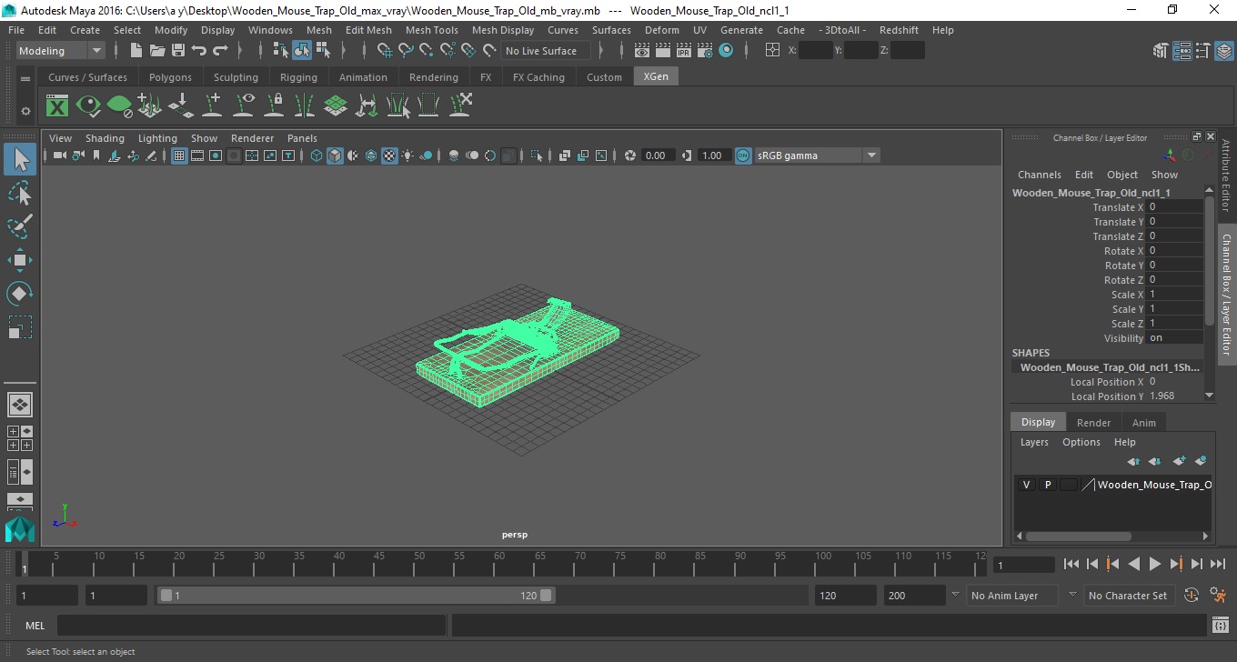Switch to the Rigging shelf tab
The image size is (1237, 662).
tap(298, 77)
